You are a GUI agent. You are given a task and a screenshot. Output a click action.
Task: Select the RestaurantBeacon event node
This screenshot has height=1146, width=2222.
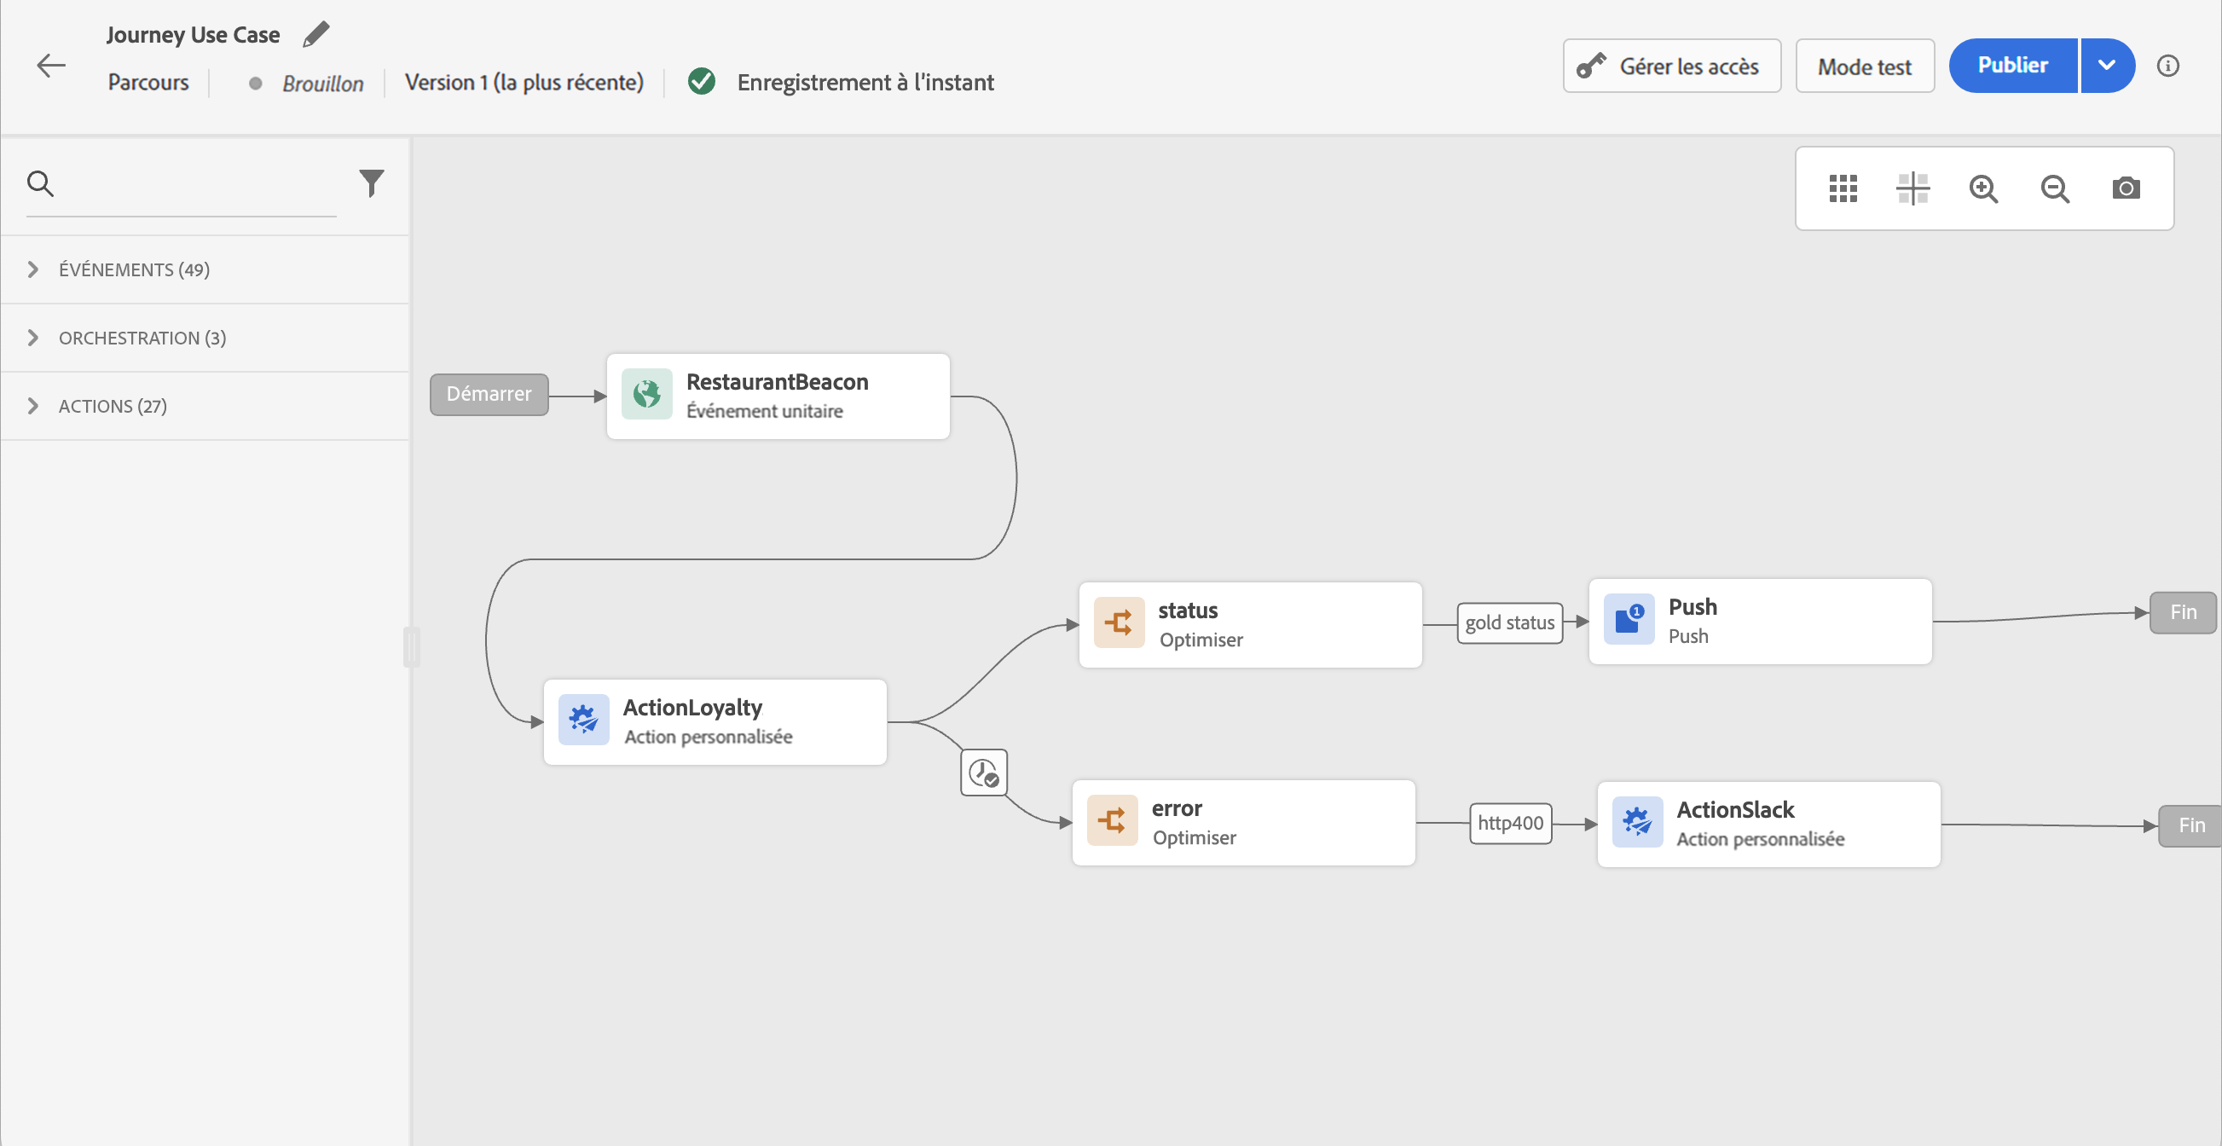click(777, 396)
